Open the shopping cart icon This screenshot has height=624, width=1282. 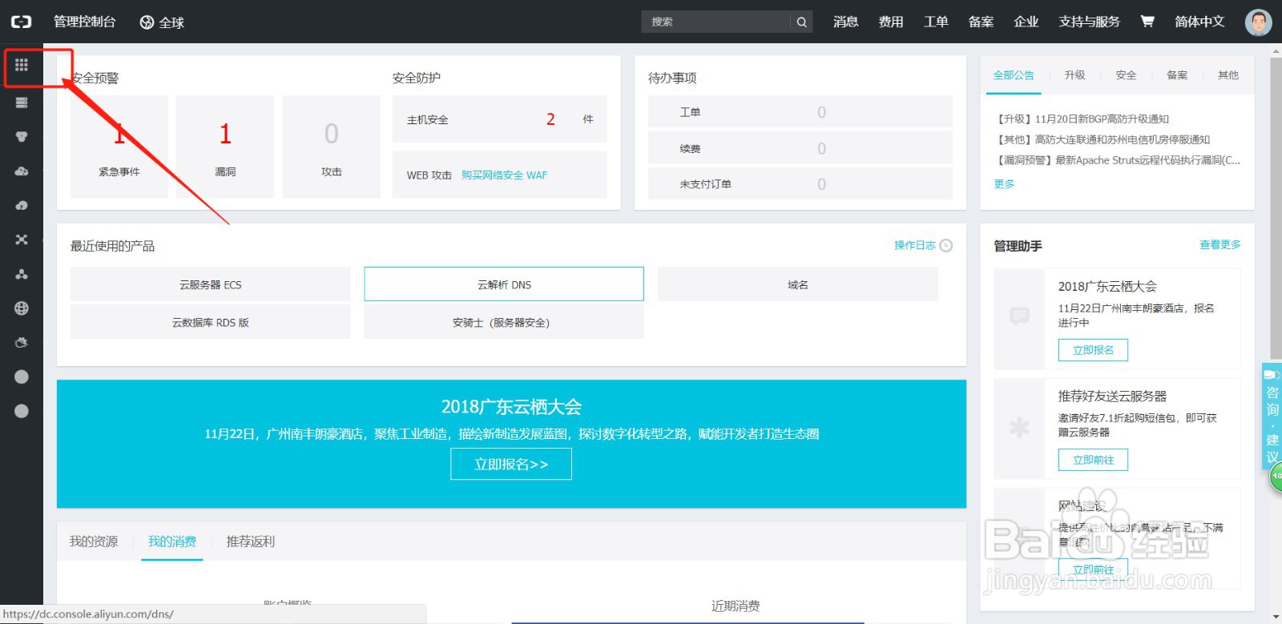coord(1147,22)
